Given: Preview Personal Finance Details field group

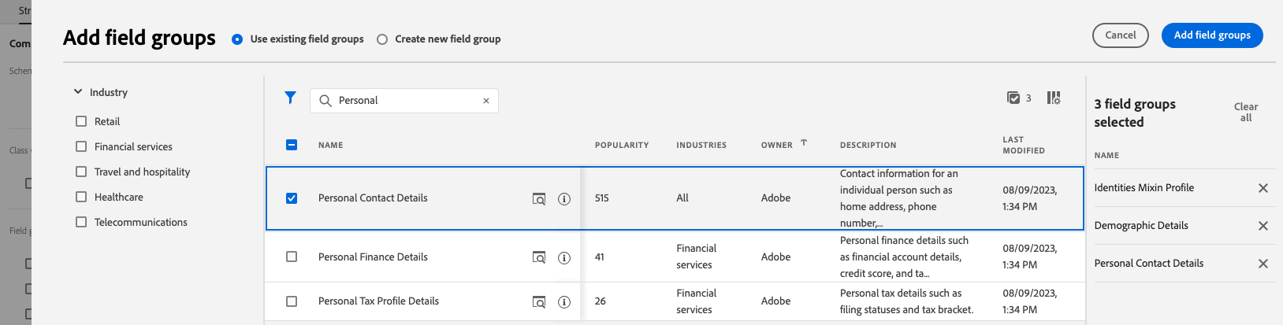Looking at the screenshot, I should tap(539, 257).
